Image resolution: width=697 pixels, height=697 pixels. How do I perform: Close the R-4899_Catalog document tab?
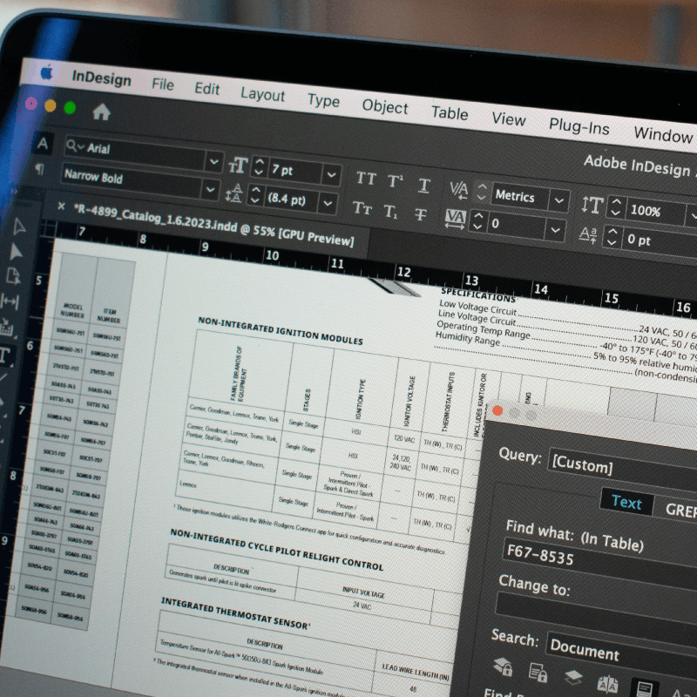coord(61,206)
